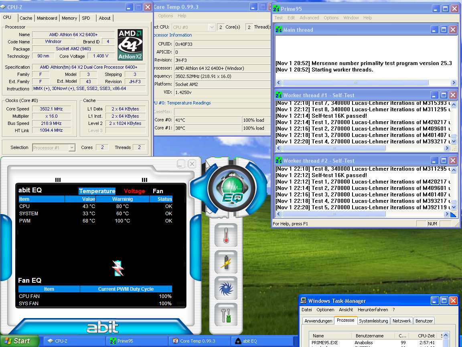Open the Ansicht menu in Task-Manager
462x347 pixels.
(346, 310)
